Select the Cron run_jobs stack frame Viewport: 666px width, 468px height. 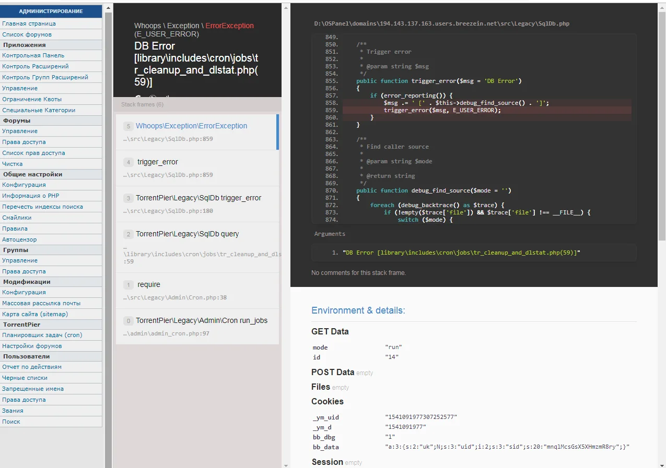click(x=197, y=327)
